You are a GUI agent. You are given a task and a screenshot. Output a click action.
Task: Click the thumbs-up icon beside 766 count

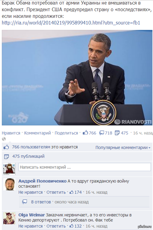coord(85,133)
